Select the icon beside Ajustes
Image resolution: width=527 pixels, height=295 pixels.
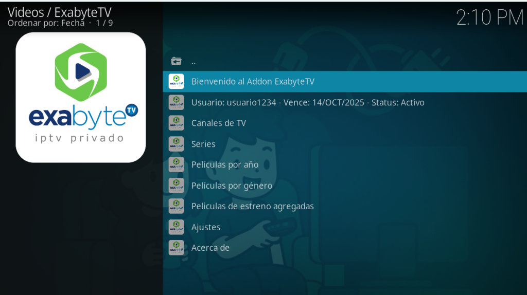[x=176, y=227]
